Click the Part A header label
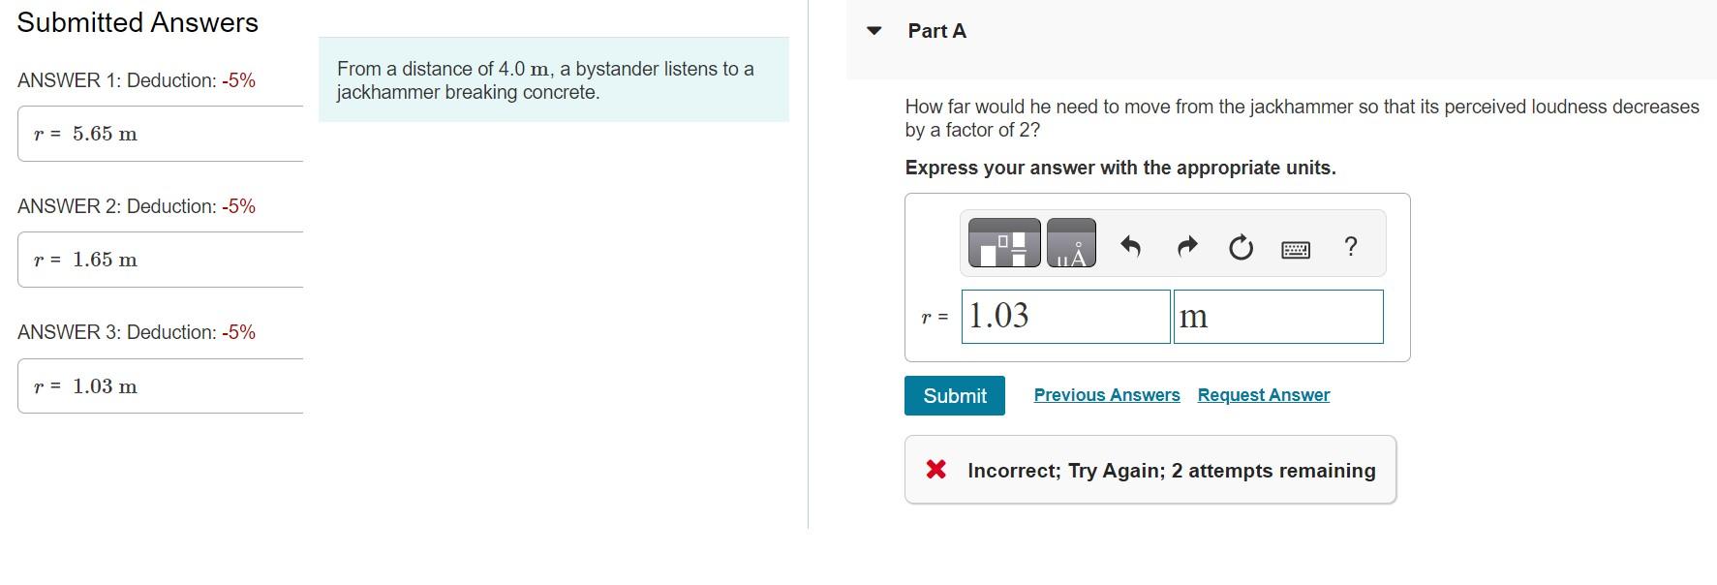 point(936,31)
